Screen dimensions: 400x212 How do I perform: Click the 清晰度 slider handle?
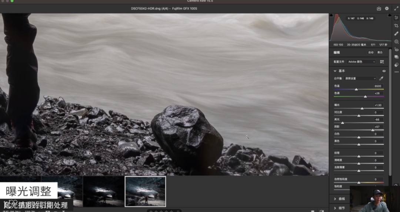359,163
